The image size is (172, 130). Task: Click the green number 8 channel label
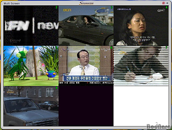(x=57, y=88)
